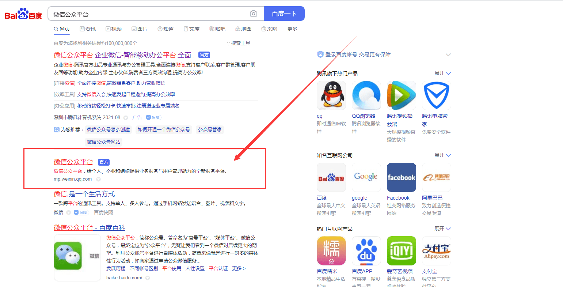Click the 阿里巴巴 logo tile
The image size is (563, 287).
point(437,177)
